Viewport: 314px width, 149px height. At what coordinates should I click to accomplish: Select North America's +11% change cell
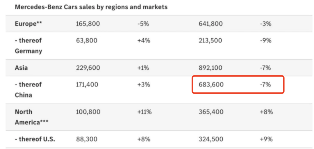[x=144, y=112]
